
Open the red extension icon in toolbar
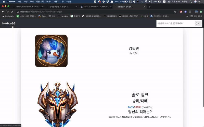181,12
